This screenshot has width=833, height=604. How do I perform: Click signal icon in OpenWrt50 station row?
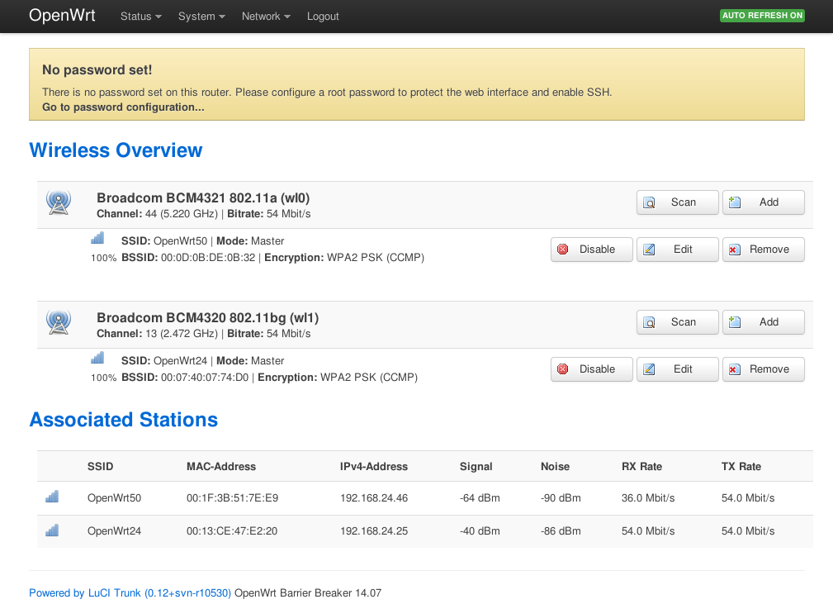[52, 497]
